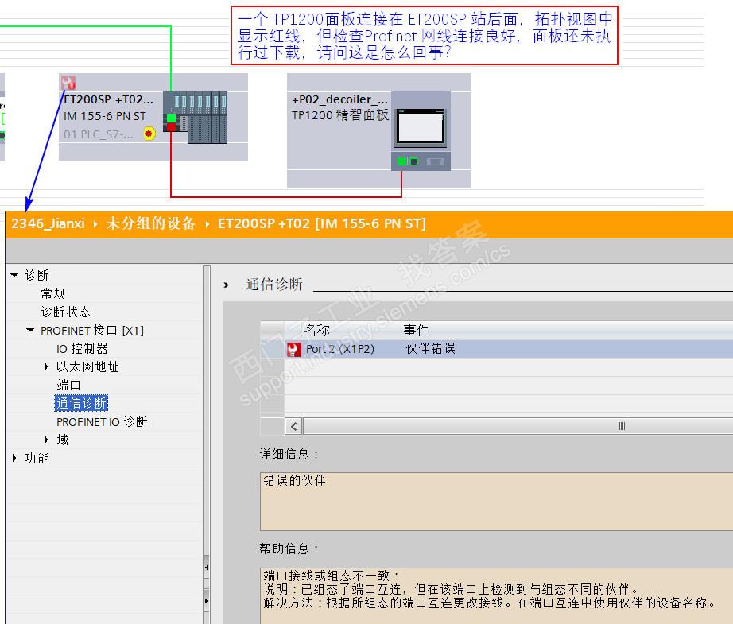Open the 常规 tree item

pyautogui.click(x=52, y=293)
